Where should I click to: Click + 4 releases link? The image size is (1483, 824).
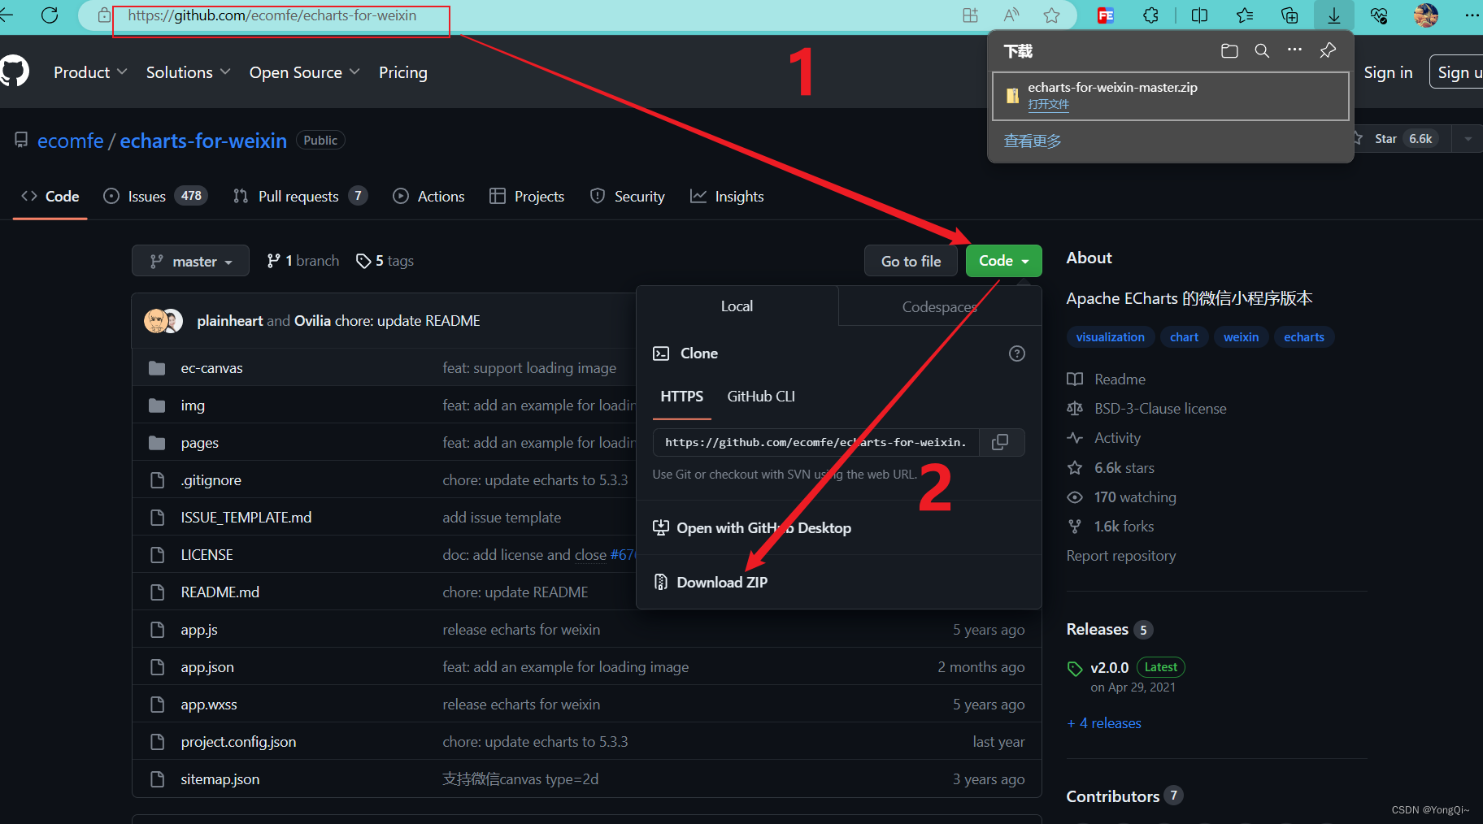[1104, 723]
